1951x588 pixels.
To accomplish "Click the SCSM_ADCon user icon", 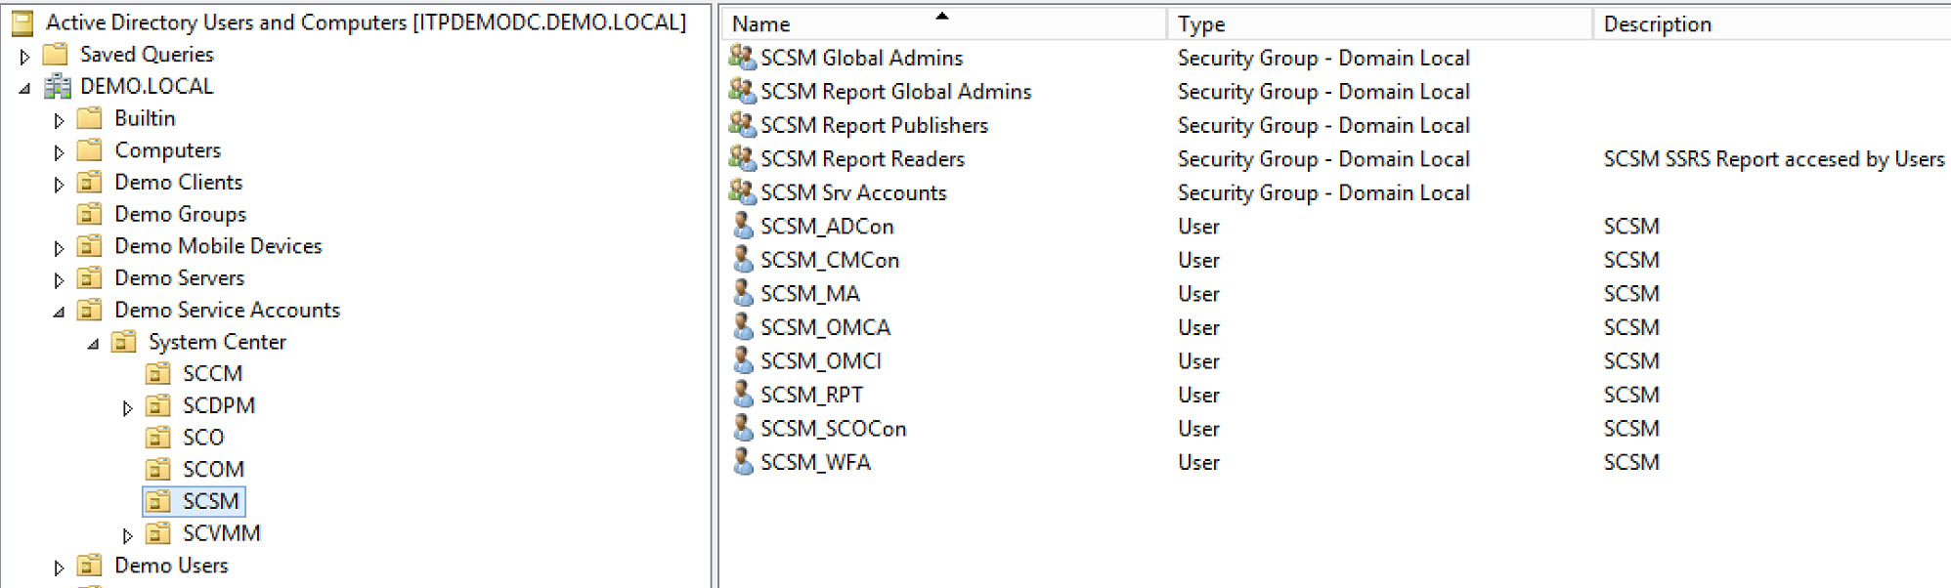I will (x=744, y=226).
